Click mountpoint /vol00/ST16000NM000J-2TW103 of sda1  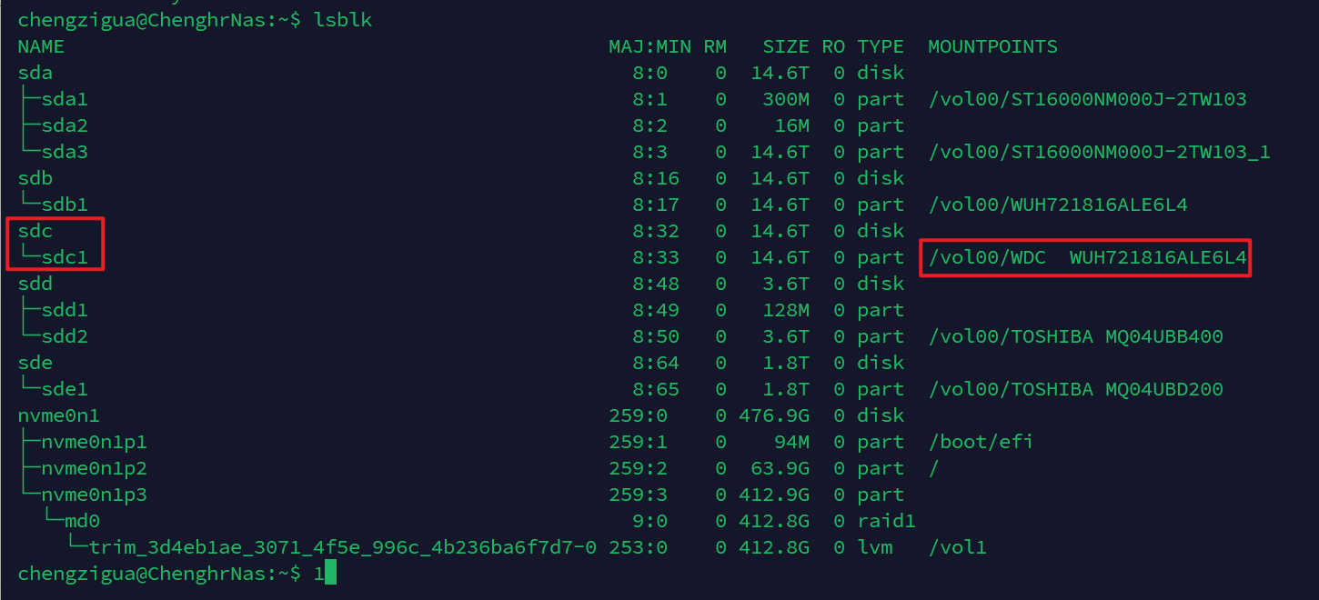(x=1087, y=99)
